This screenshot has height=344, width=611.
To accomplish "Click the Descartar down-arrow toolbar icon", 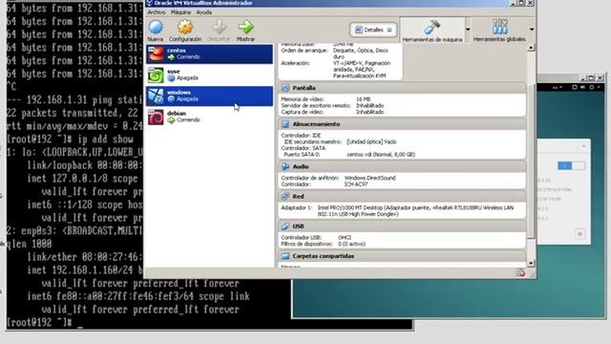I will [x=219, y=28].
